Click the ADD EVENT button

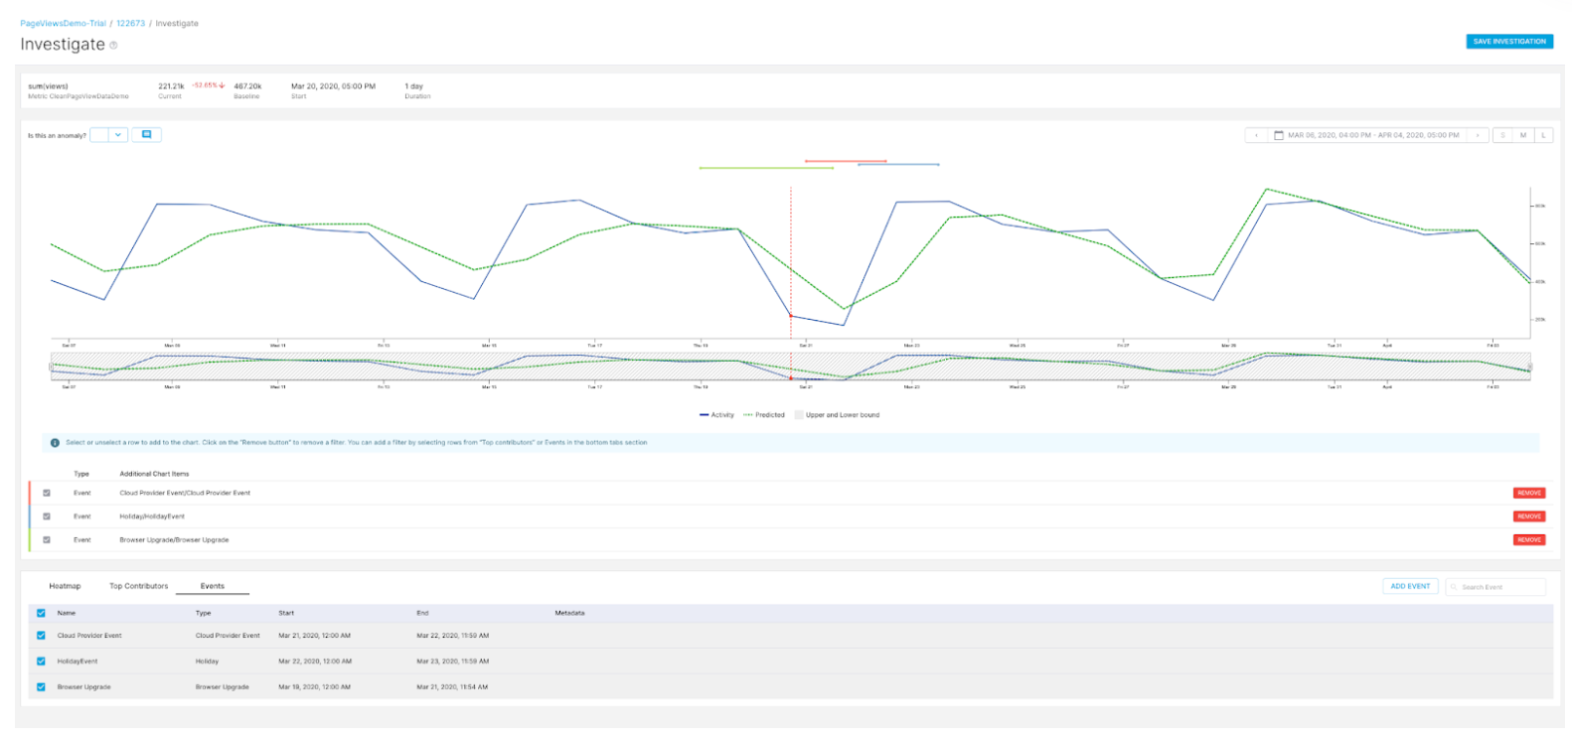[x=1410, y=587]
